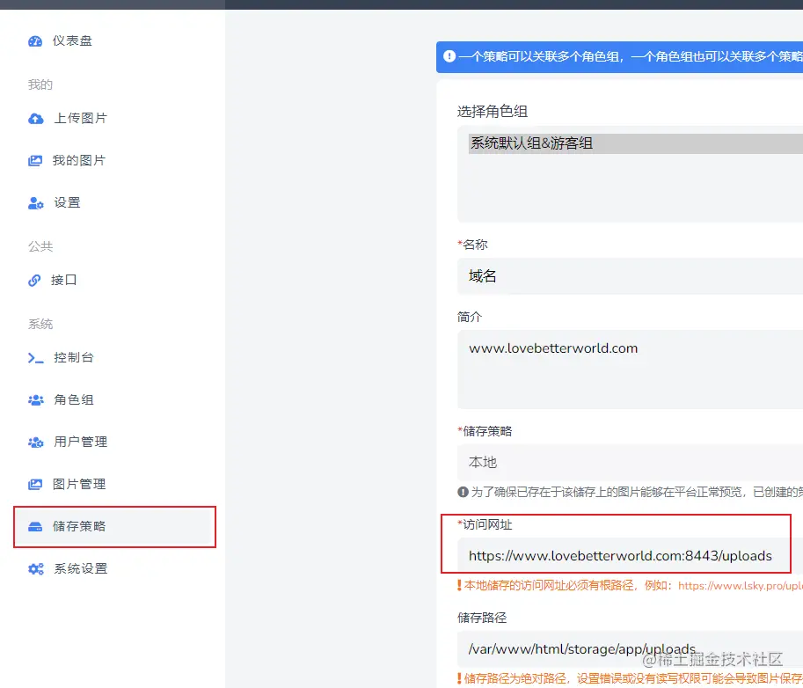
Task: Click the user settings icon beside 设置
Action: (x=35, y=203)
